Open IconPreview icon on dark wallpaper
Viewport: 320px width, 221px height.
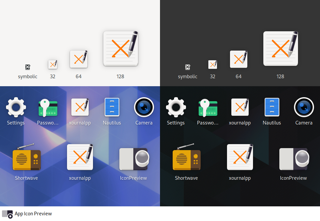294,159
